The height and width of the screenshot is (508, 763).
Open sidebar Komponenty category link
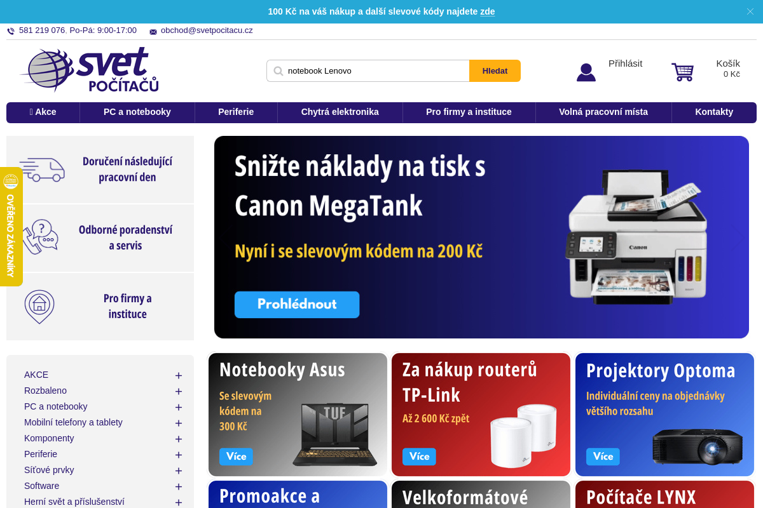point(49,438)
